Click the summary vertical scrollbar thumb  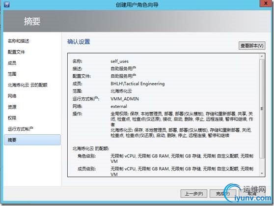262,109
